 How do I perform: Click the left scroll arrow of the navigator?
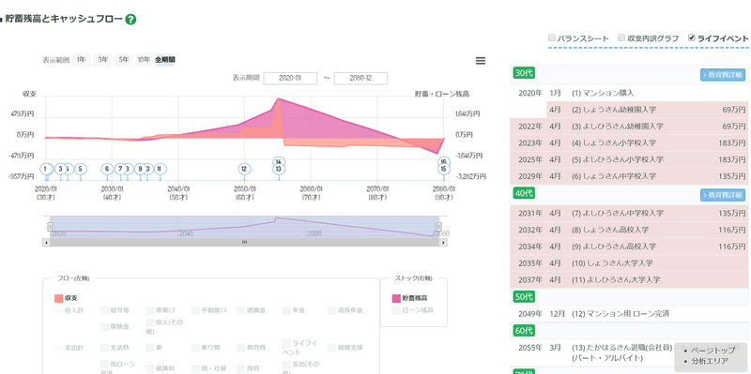tap(46, 243)
